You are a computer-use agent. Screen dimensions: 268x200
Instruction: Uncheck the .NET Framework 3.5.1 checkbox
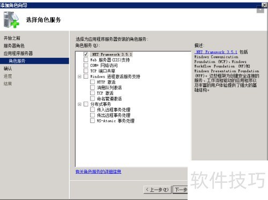point(86,54)
